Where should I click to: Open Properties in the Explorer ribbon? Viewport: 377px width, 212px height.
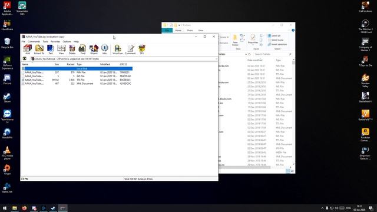253,40
